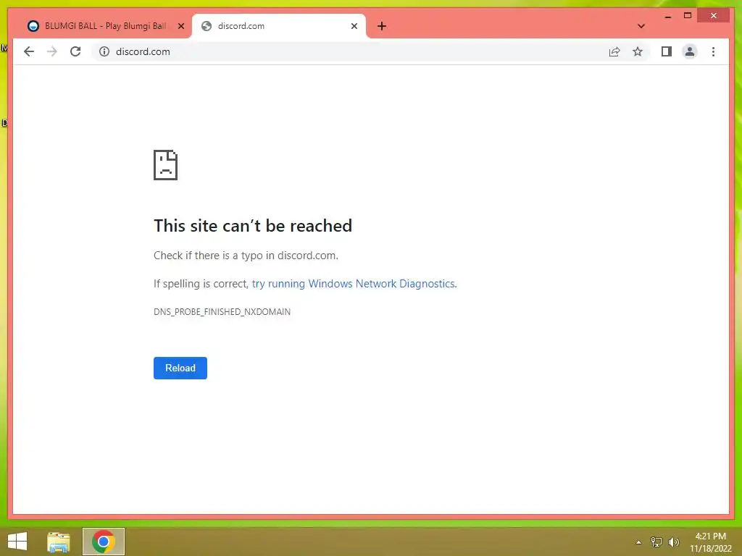Bookmark this tab with star icon
Screen dimensions: 742x556
click(638, 51)
